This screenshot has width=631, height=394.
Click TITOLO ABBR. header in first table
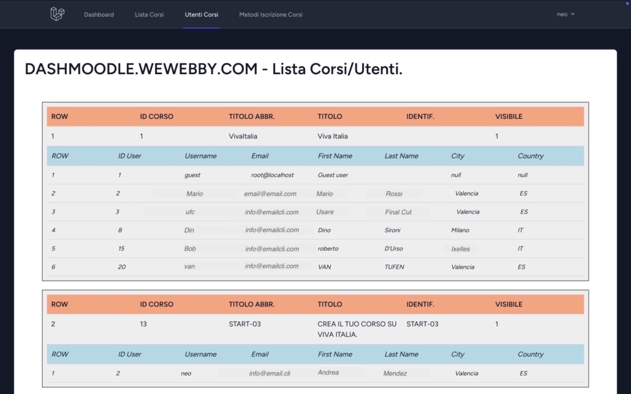pyautogui.click(x=252, y=116)
